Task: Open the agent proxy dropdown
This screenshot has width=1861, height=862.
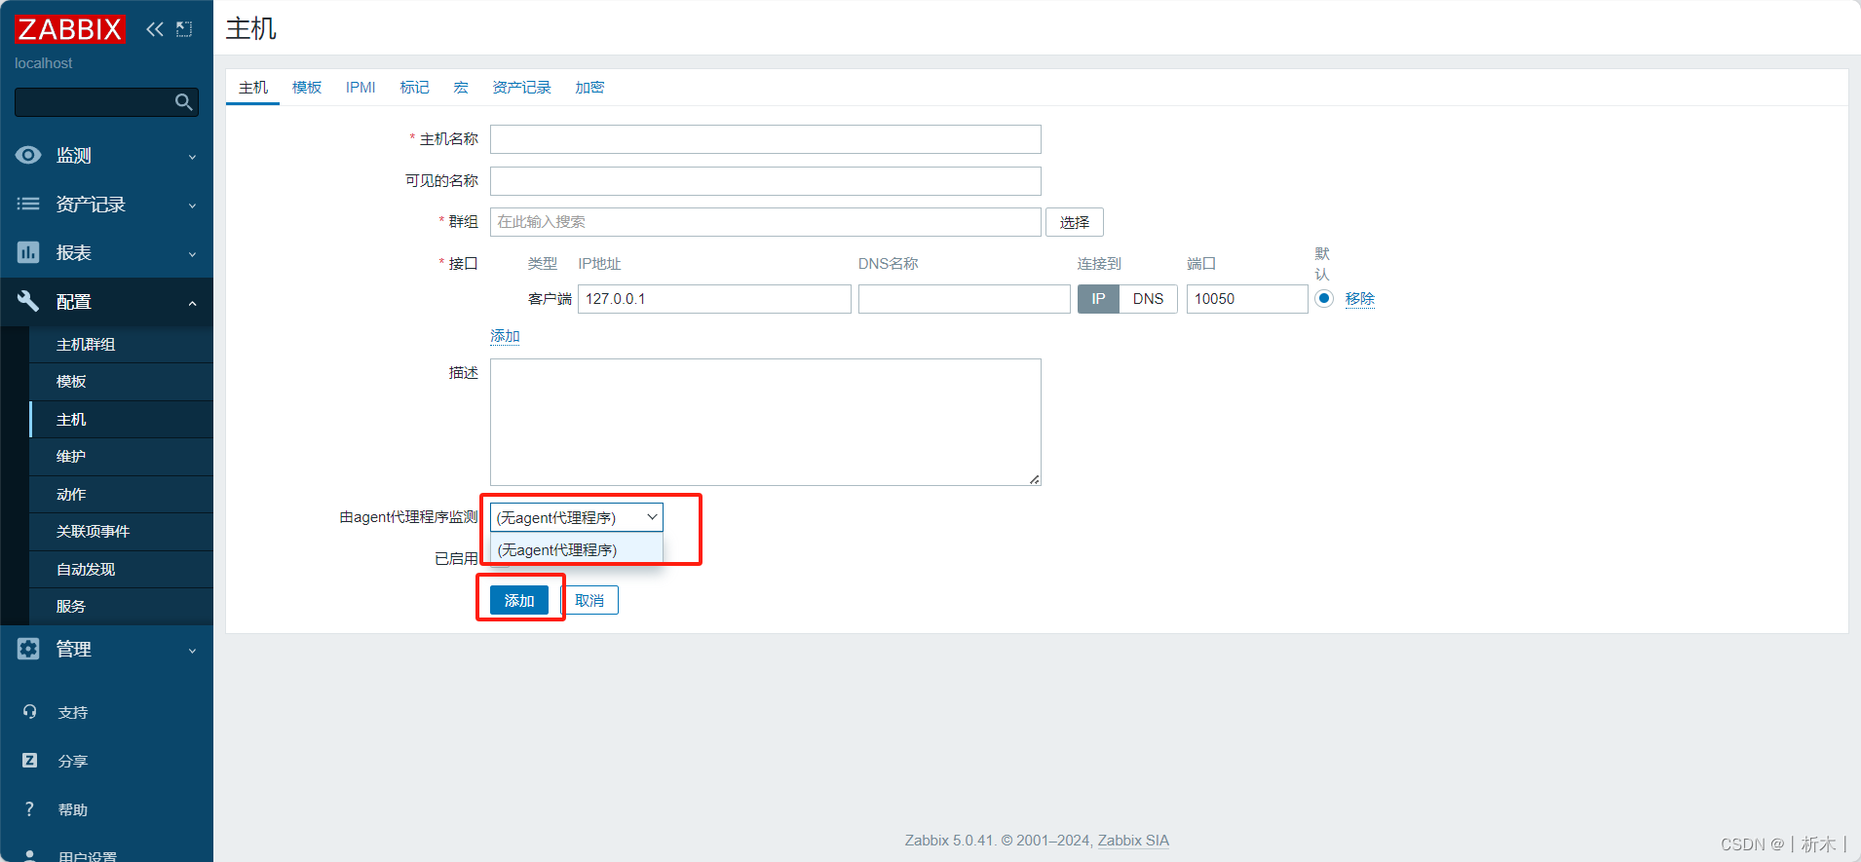Action: click(x=576, y=517)
